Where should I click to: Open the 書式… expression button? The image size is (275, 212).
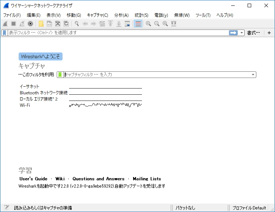point(253,33)
